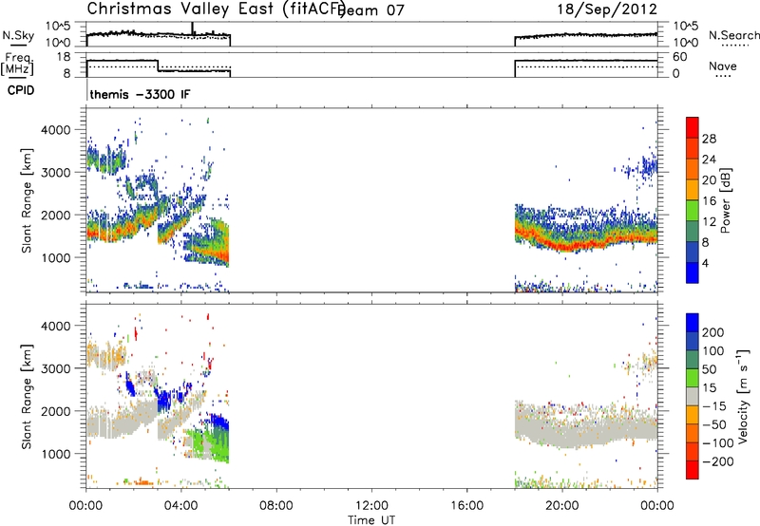Click 'Slant Range [km]' label of the velocity panel

27,397
